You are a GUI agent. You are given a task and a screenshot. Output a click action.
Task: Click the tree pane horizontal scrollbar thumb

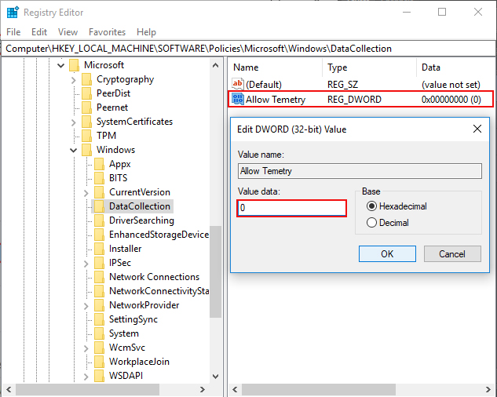pos(87,389)
